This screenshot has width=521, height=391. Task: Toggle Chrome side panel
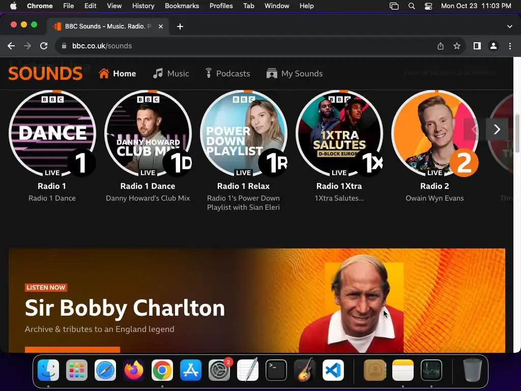pos(477,46)
